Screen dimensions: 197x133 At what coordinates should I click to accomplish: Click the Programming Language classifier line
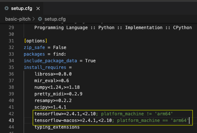point(113,28)
